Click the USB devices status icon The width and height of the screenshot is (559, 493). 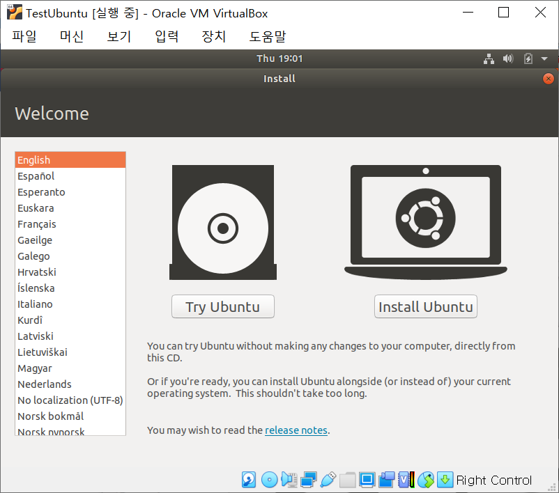(x=328, y=480)
